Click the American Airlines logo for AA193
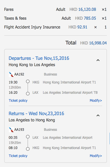Image resolution: width=110 pixels, height=167 pixels. (x=11, y=130)
